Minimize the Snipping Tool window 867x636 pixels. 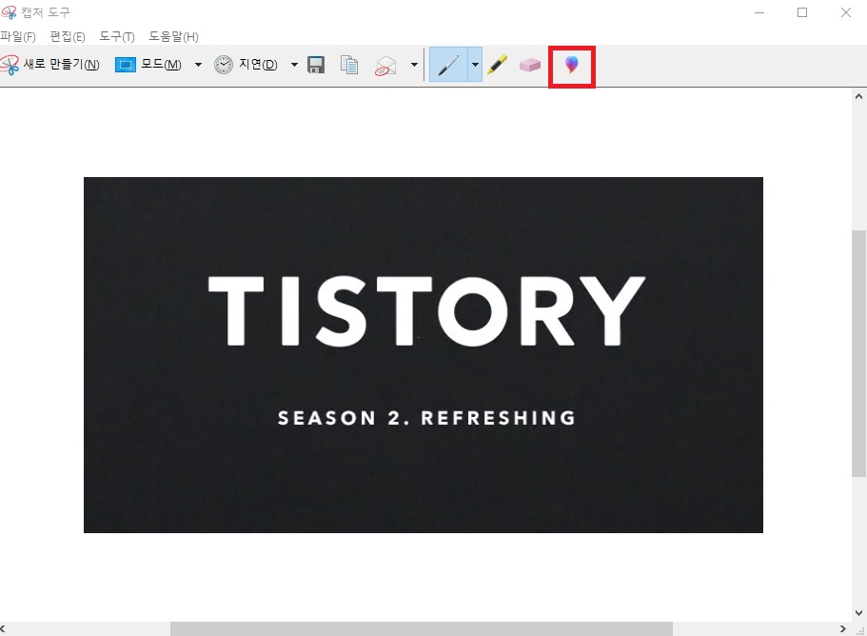759,12
